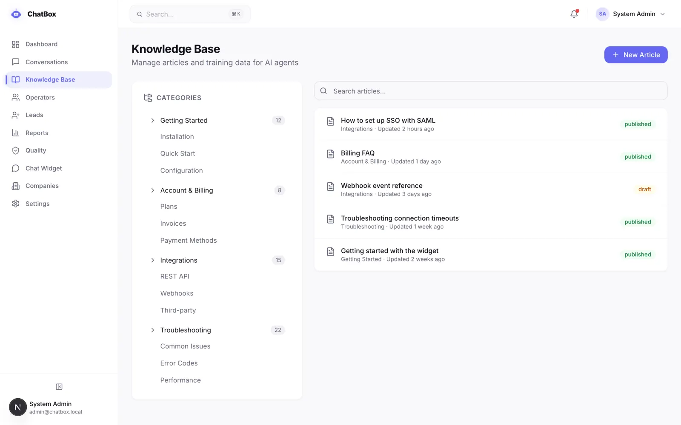
Task: Expand the Account & Billing category chevron
Action: tap(152, 190)
